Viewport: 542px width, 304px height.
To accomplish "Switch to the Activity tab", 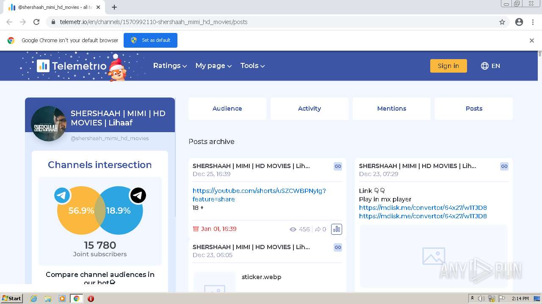I will coord(310,109).
